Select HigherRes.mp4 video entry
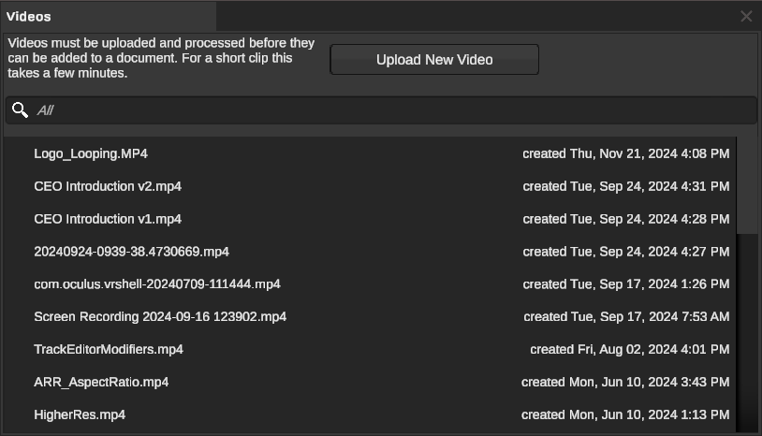 [x=80, y=415]
